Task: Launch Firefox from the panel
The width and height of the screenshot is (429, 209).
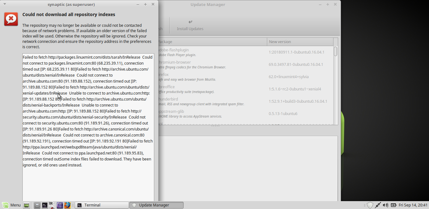Action: (68, 205)
